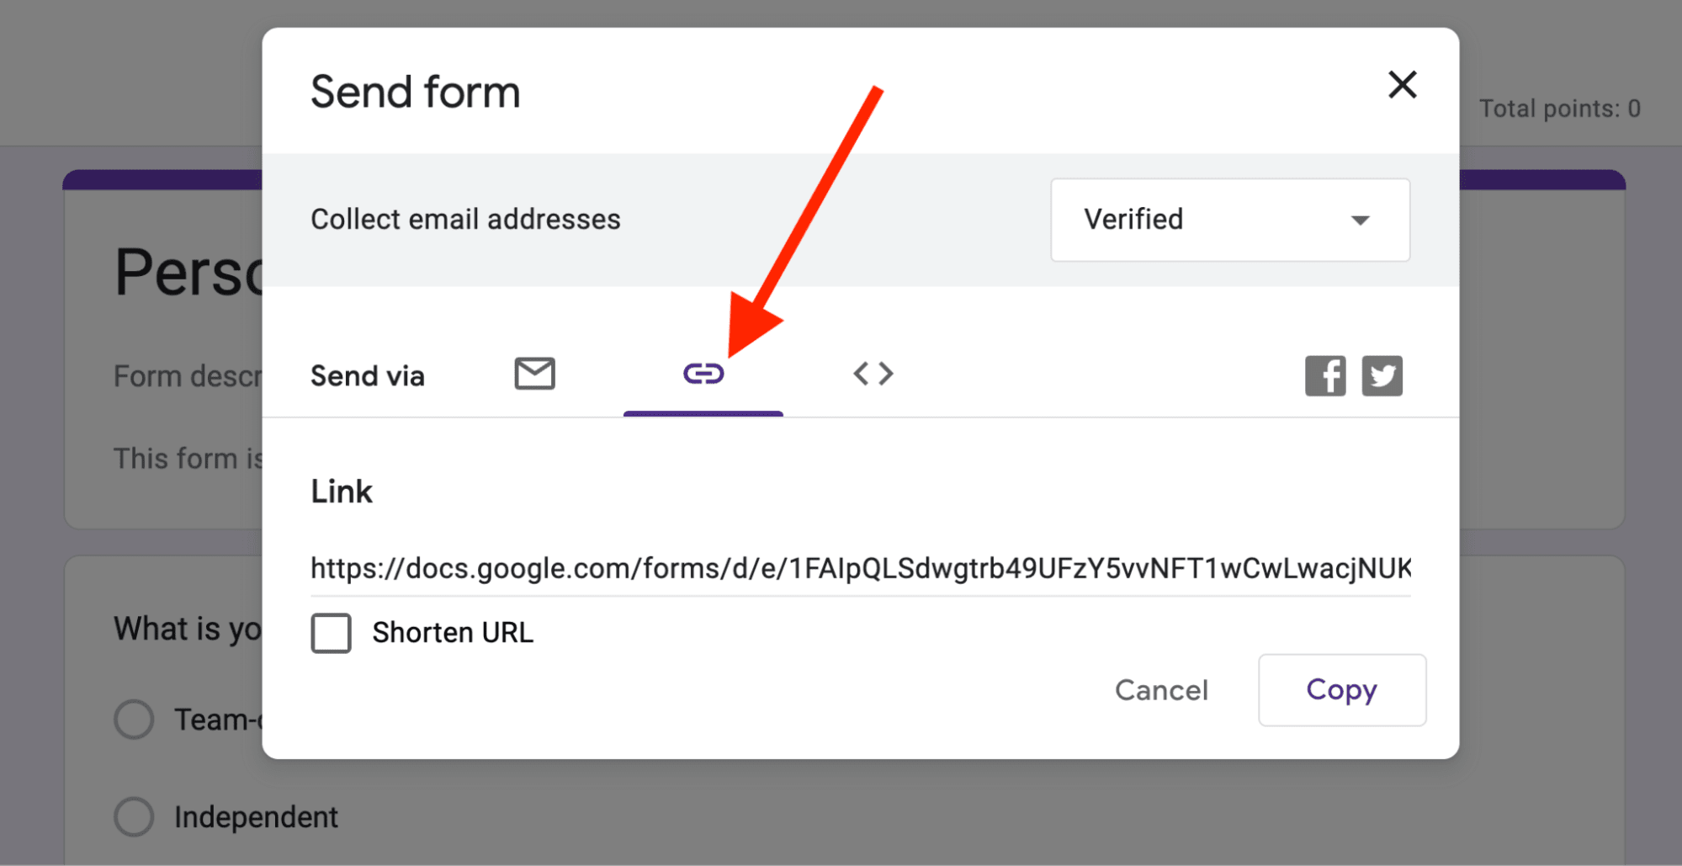Share the form via the Facebook icon
The image size is (1682, 866).
(x=1325, y=375)
